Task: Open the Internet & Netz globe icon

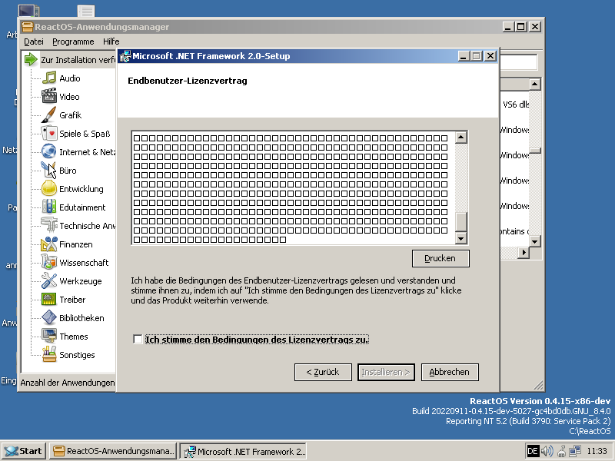Action: click(x=49, y=151)
